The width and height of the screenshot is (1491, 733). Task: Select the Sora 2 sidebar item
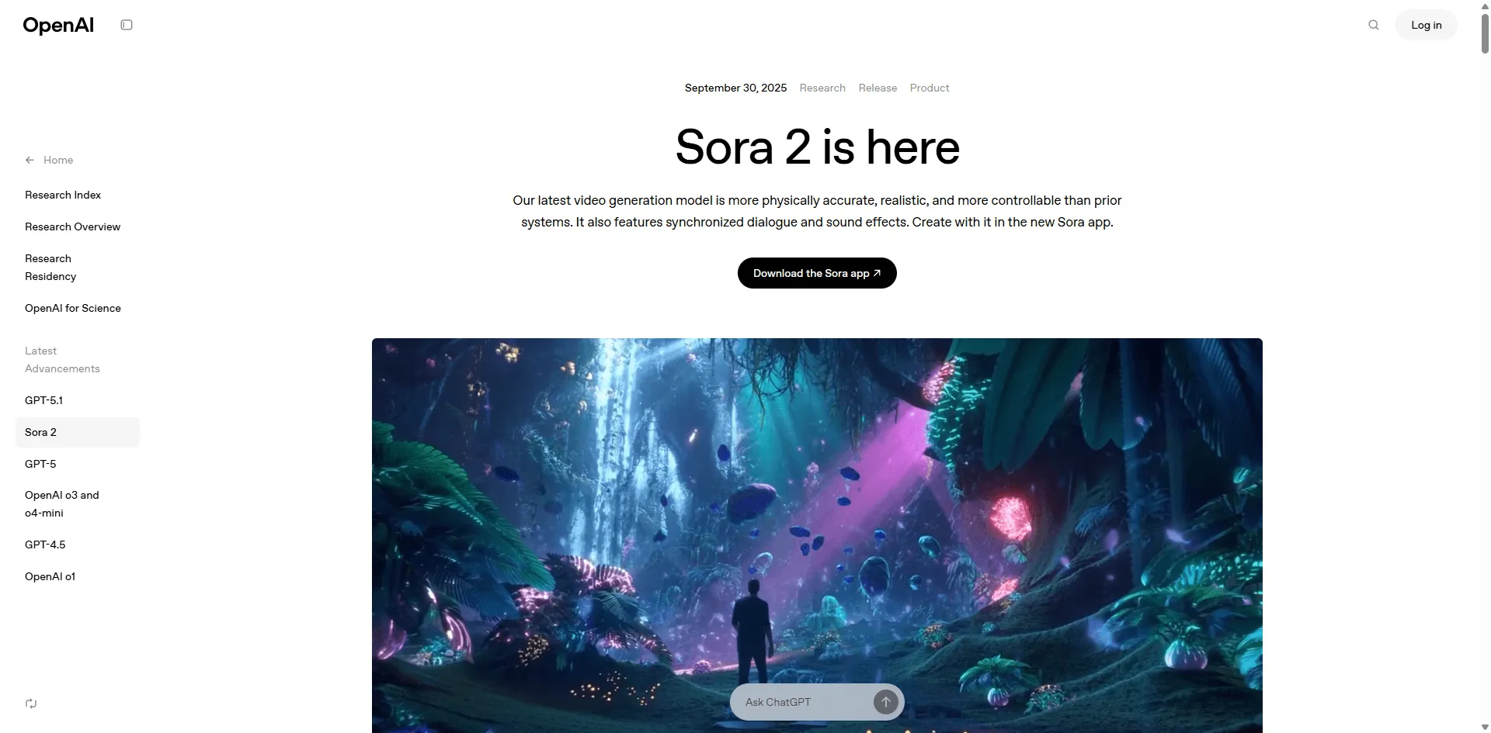click(78, 432)
